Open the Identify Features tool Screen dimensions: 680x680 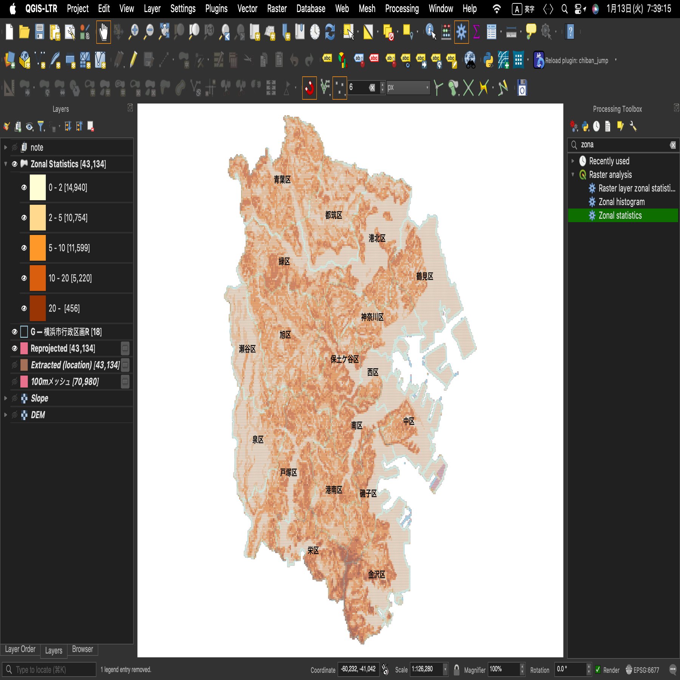tap(431, 32)
